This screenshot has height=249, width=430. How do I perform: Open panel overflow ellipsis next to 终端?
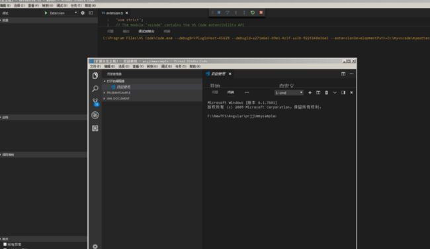(247, 93)
